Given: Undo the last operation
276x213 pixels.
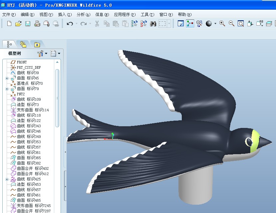Looking at the screenshot, I should [70, 23].
